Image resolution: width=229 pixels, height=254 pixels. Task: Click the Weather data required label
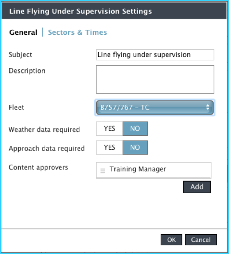(x=44, y=129)
